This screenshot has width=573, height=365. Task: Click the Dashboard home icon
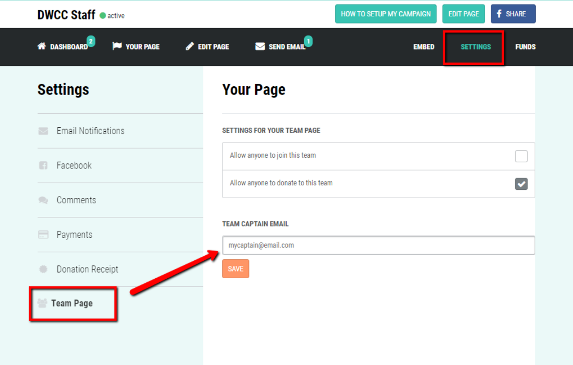click(42, 46)
